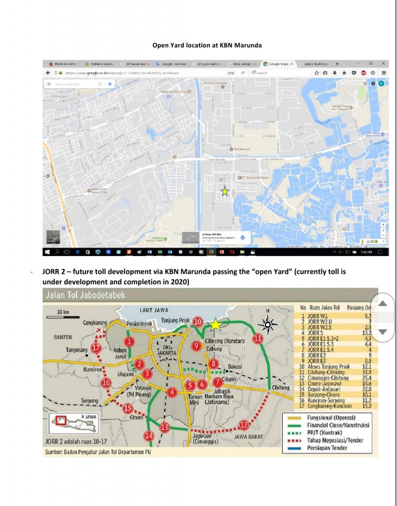Viewport: 397px width, 506px height.
Task: Click the Jalan Tol Jabodetabek map title
Action: (x=85, y=295)
